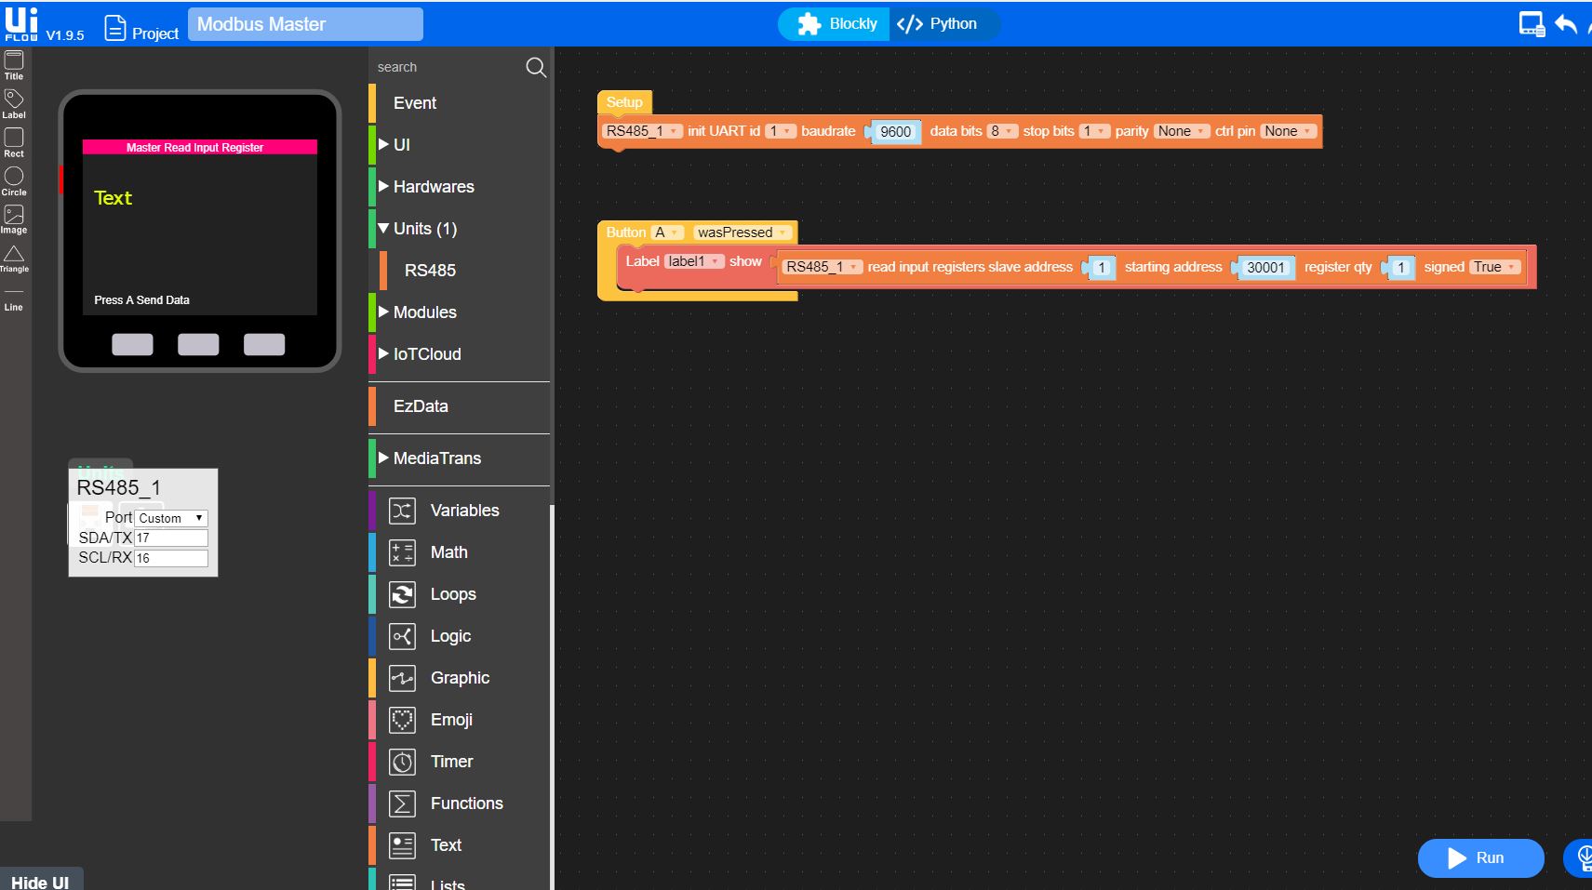Click the pink title bar on device screen
This screenshot has height=890, width=1592.
199,147
